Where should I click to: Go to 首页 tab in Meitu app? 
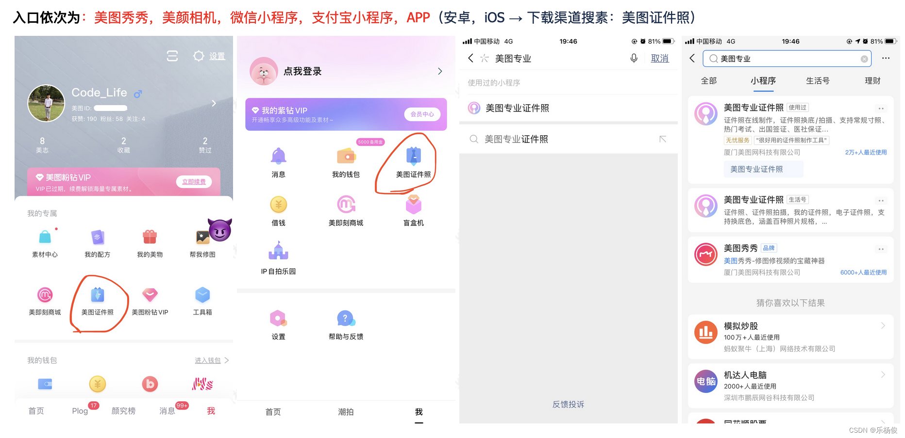36,411
